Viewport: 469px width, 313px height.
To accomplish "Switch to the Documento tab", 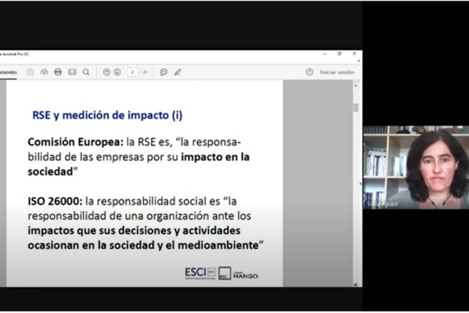I will pos(8,72).
